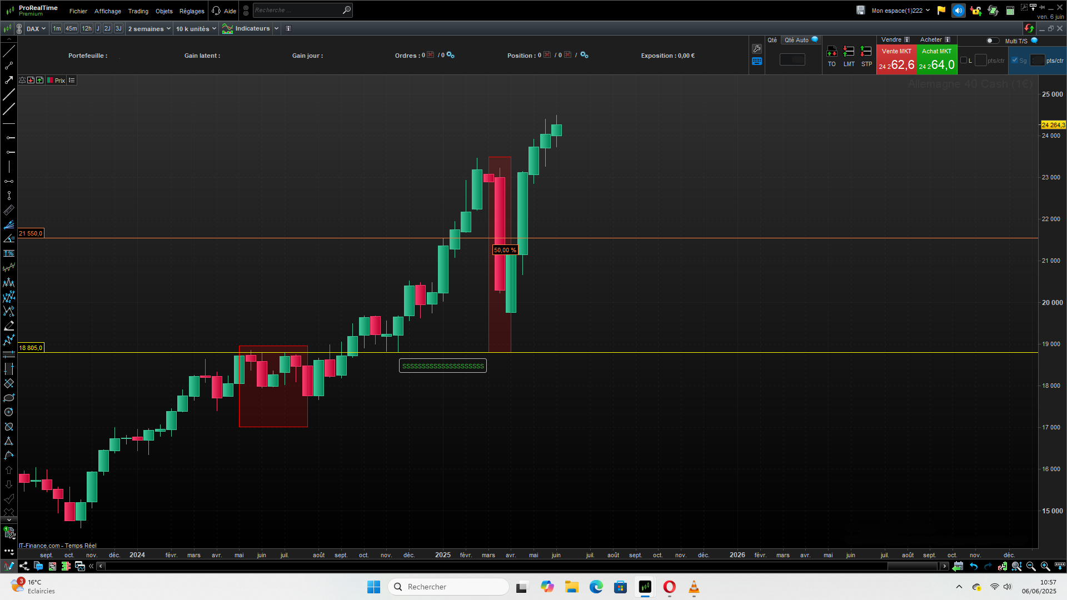Image resolution: width=1067 pixels, height=600 pixels.
Task: Open the share chart icon in the bottom toolbar
Action: click(x=24, y=566)
